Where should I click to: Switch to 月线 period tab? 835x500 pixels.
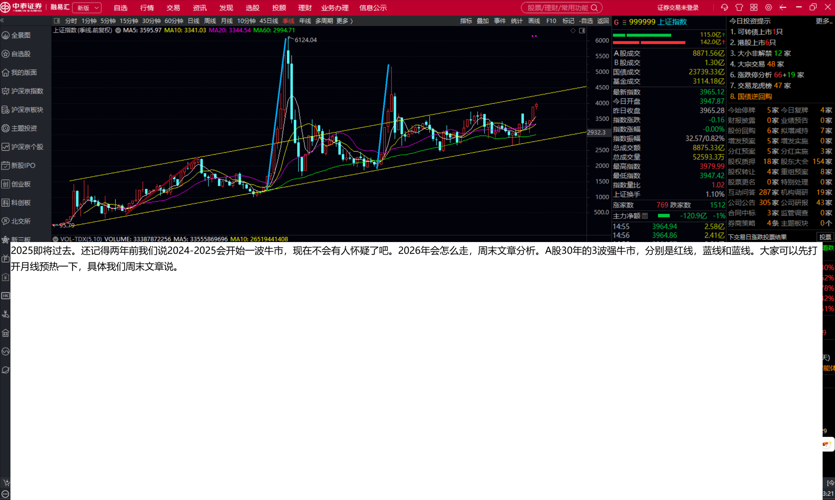(226, 21)
